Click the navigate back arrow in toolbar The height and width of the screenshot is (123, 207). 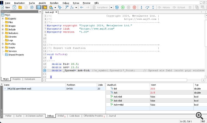[x=81, y=7]
